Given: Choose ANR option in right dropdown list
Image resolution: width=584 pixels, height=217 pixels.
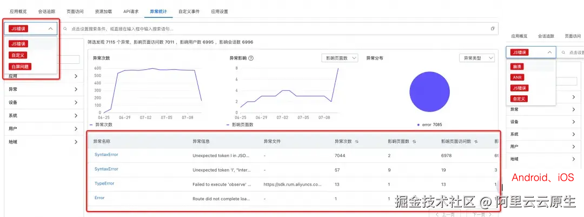Looking at the screenshot, I should coord(517,77).
